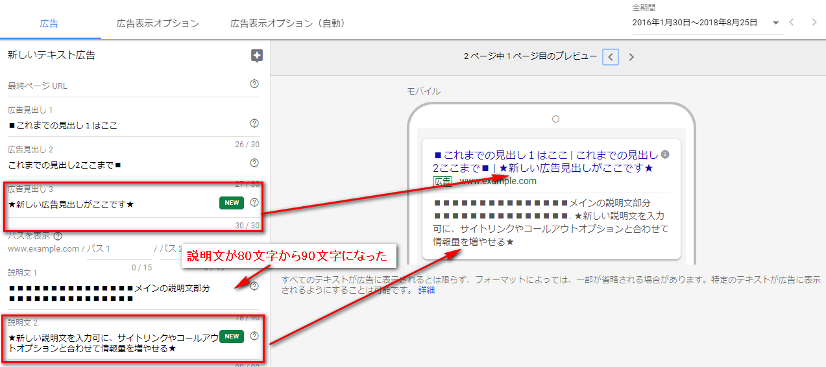Click help icon for 広告見出し 2
826x367 pixels.
coord(254,163)
